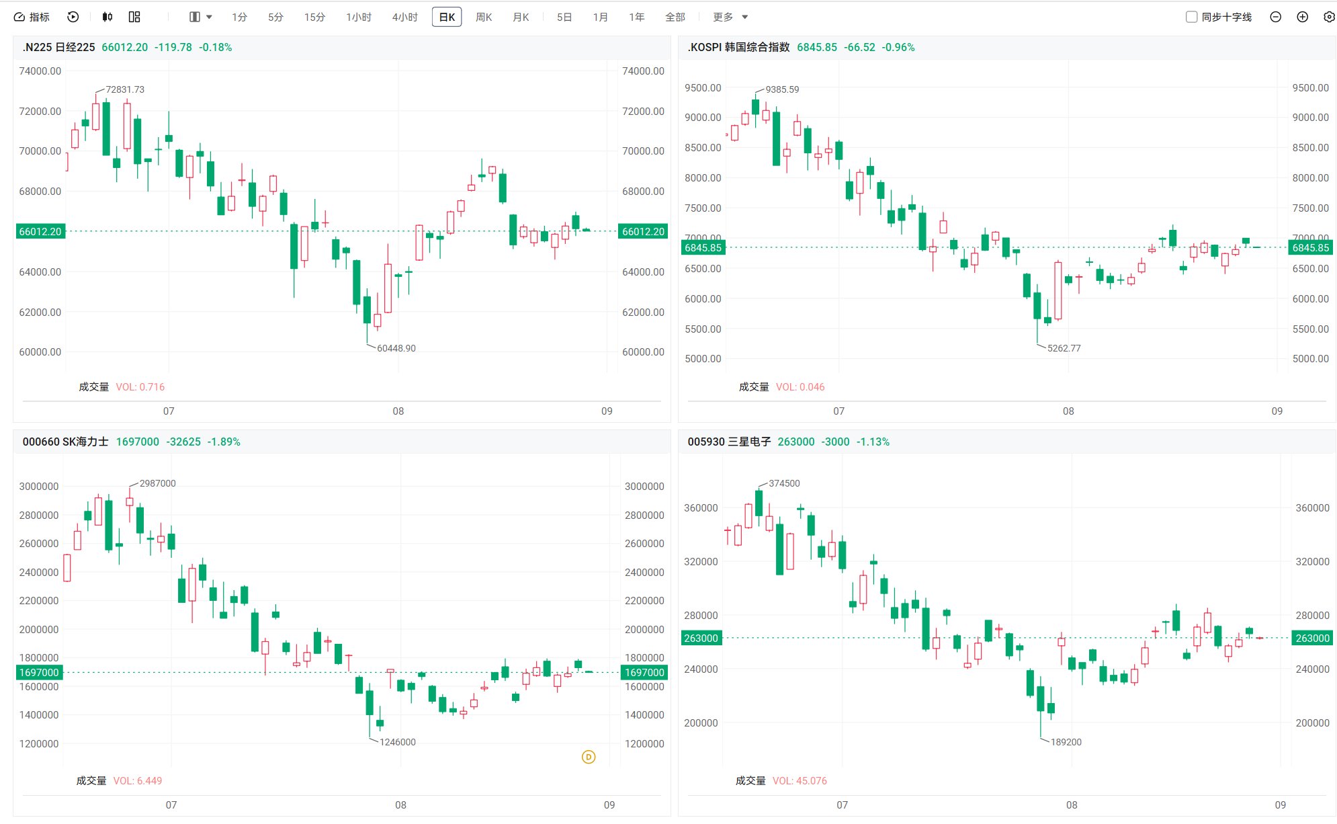Open the 指标 indicators button

(32, 17)
